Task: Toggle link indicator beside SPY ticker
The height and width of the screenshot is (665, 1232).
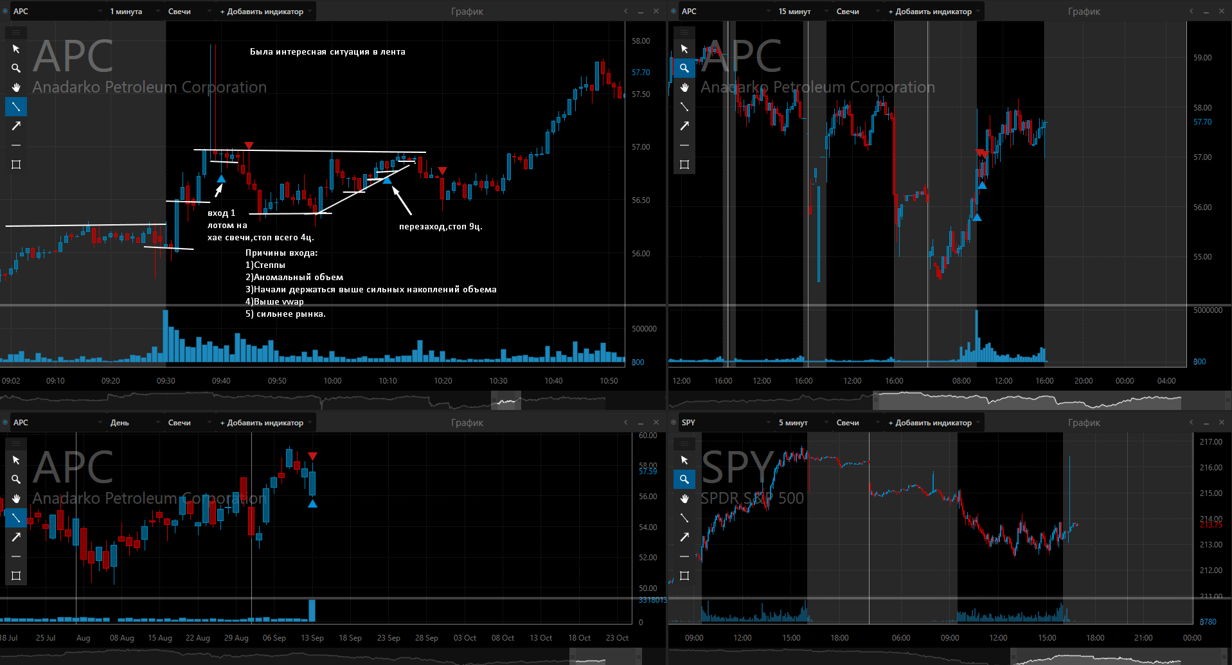Action: tap(673, 422)
